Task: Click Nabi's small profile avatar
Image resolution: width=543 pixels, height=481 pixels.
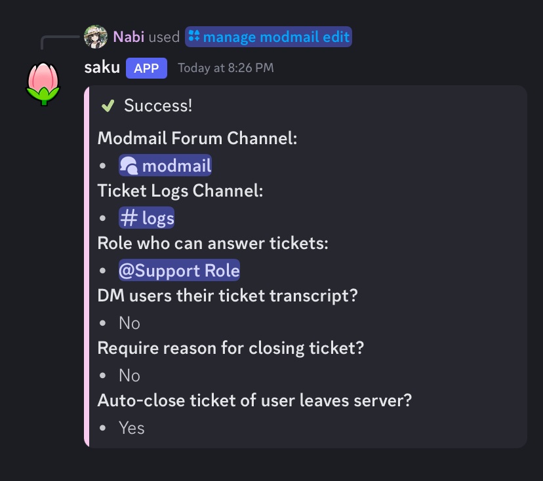Action: pyautogui.click(x=96, y=37)
